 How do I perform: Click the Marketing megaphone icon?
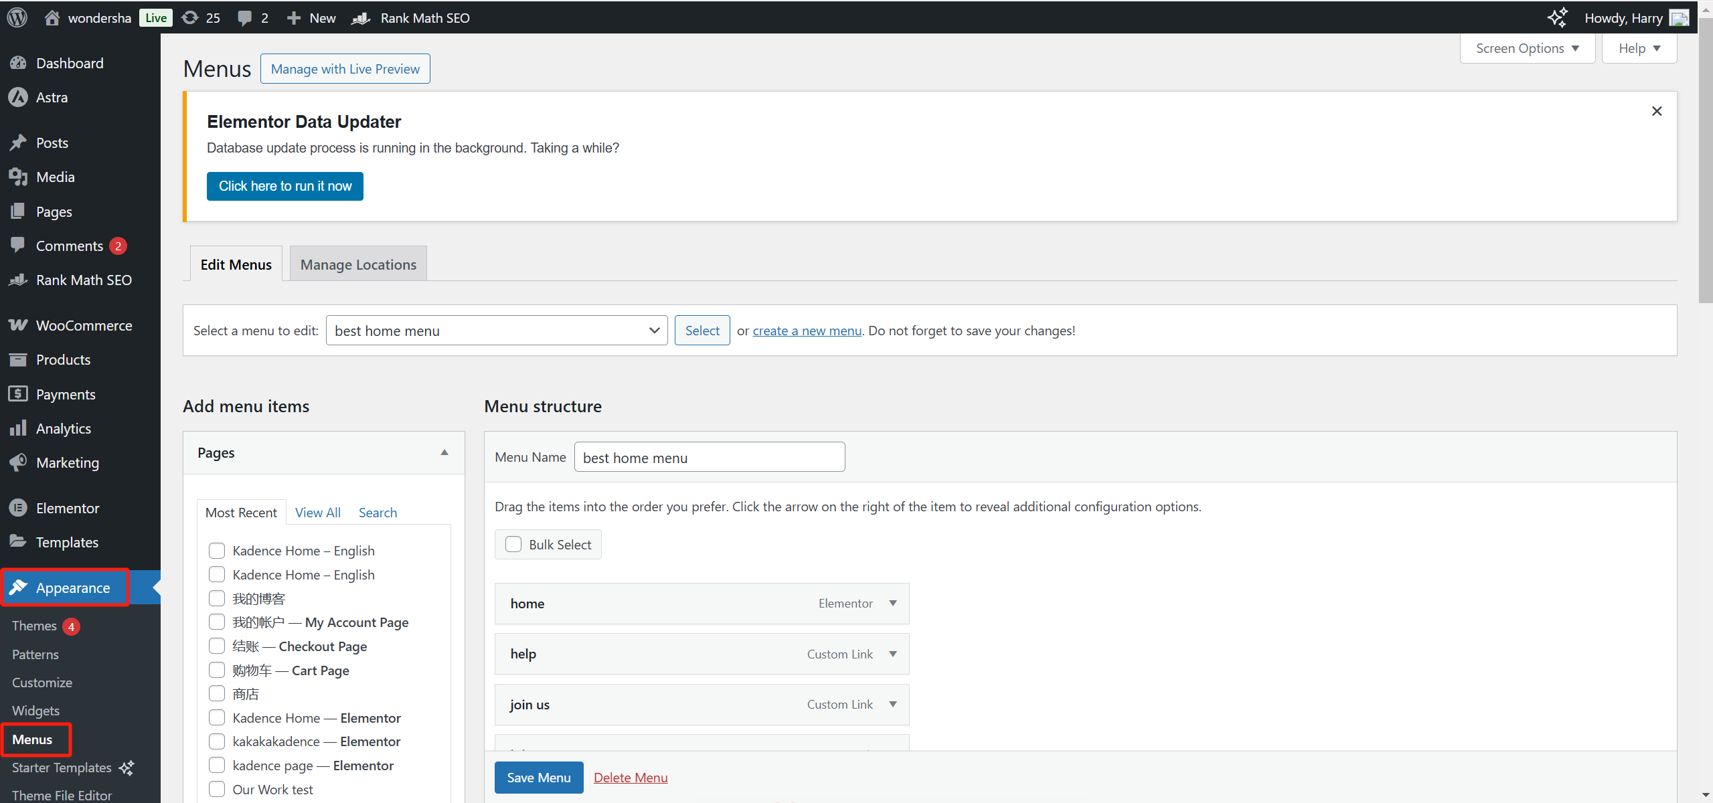pos(18,462)
